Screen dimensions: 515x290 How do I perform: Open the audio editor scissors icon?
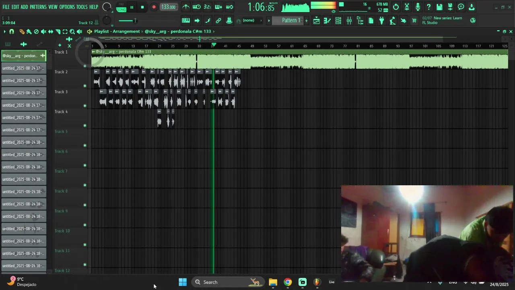click(x=407, y=7)
